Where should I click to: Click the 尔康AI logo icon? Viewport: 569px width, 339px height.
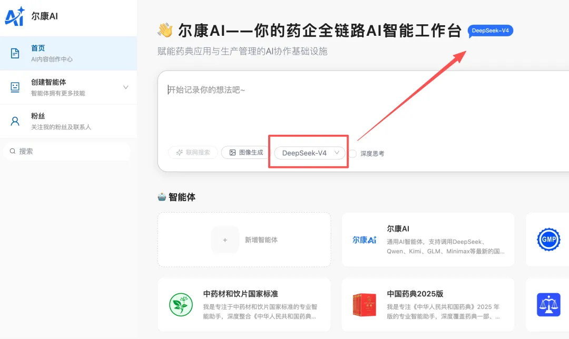point(15,16)
